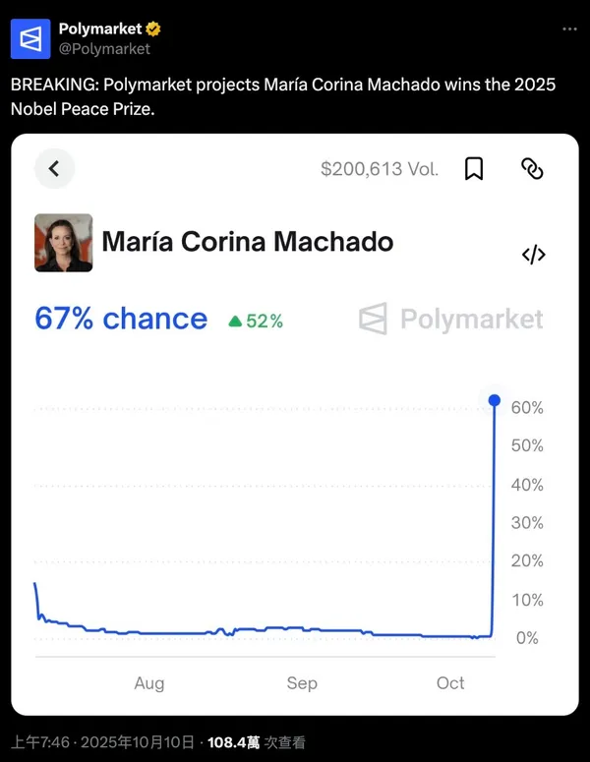Click the Oct label on the chart axis
The image size is (590, 762).
[450, 683]
